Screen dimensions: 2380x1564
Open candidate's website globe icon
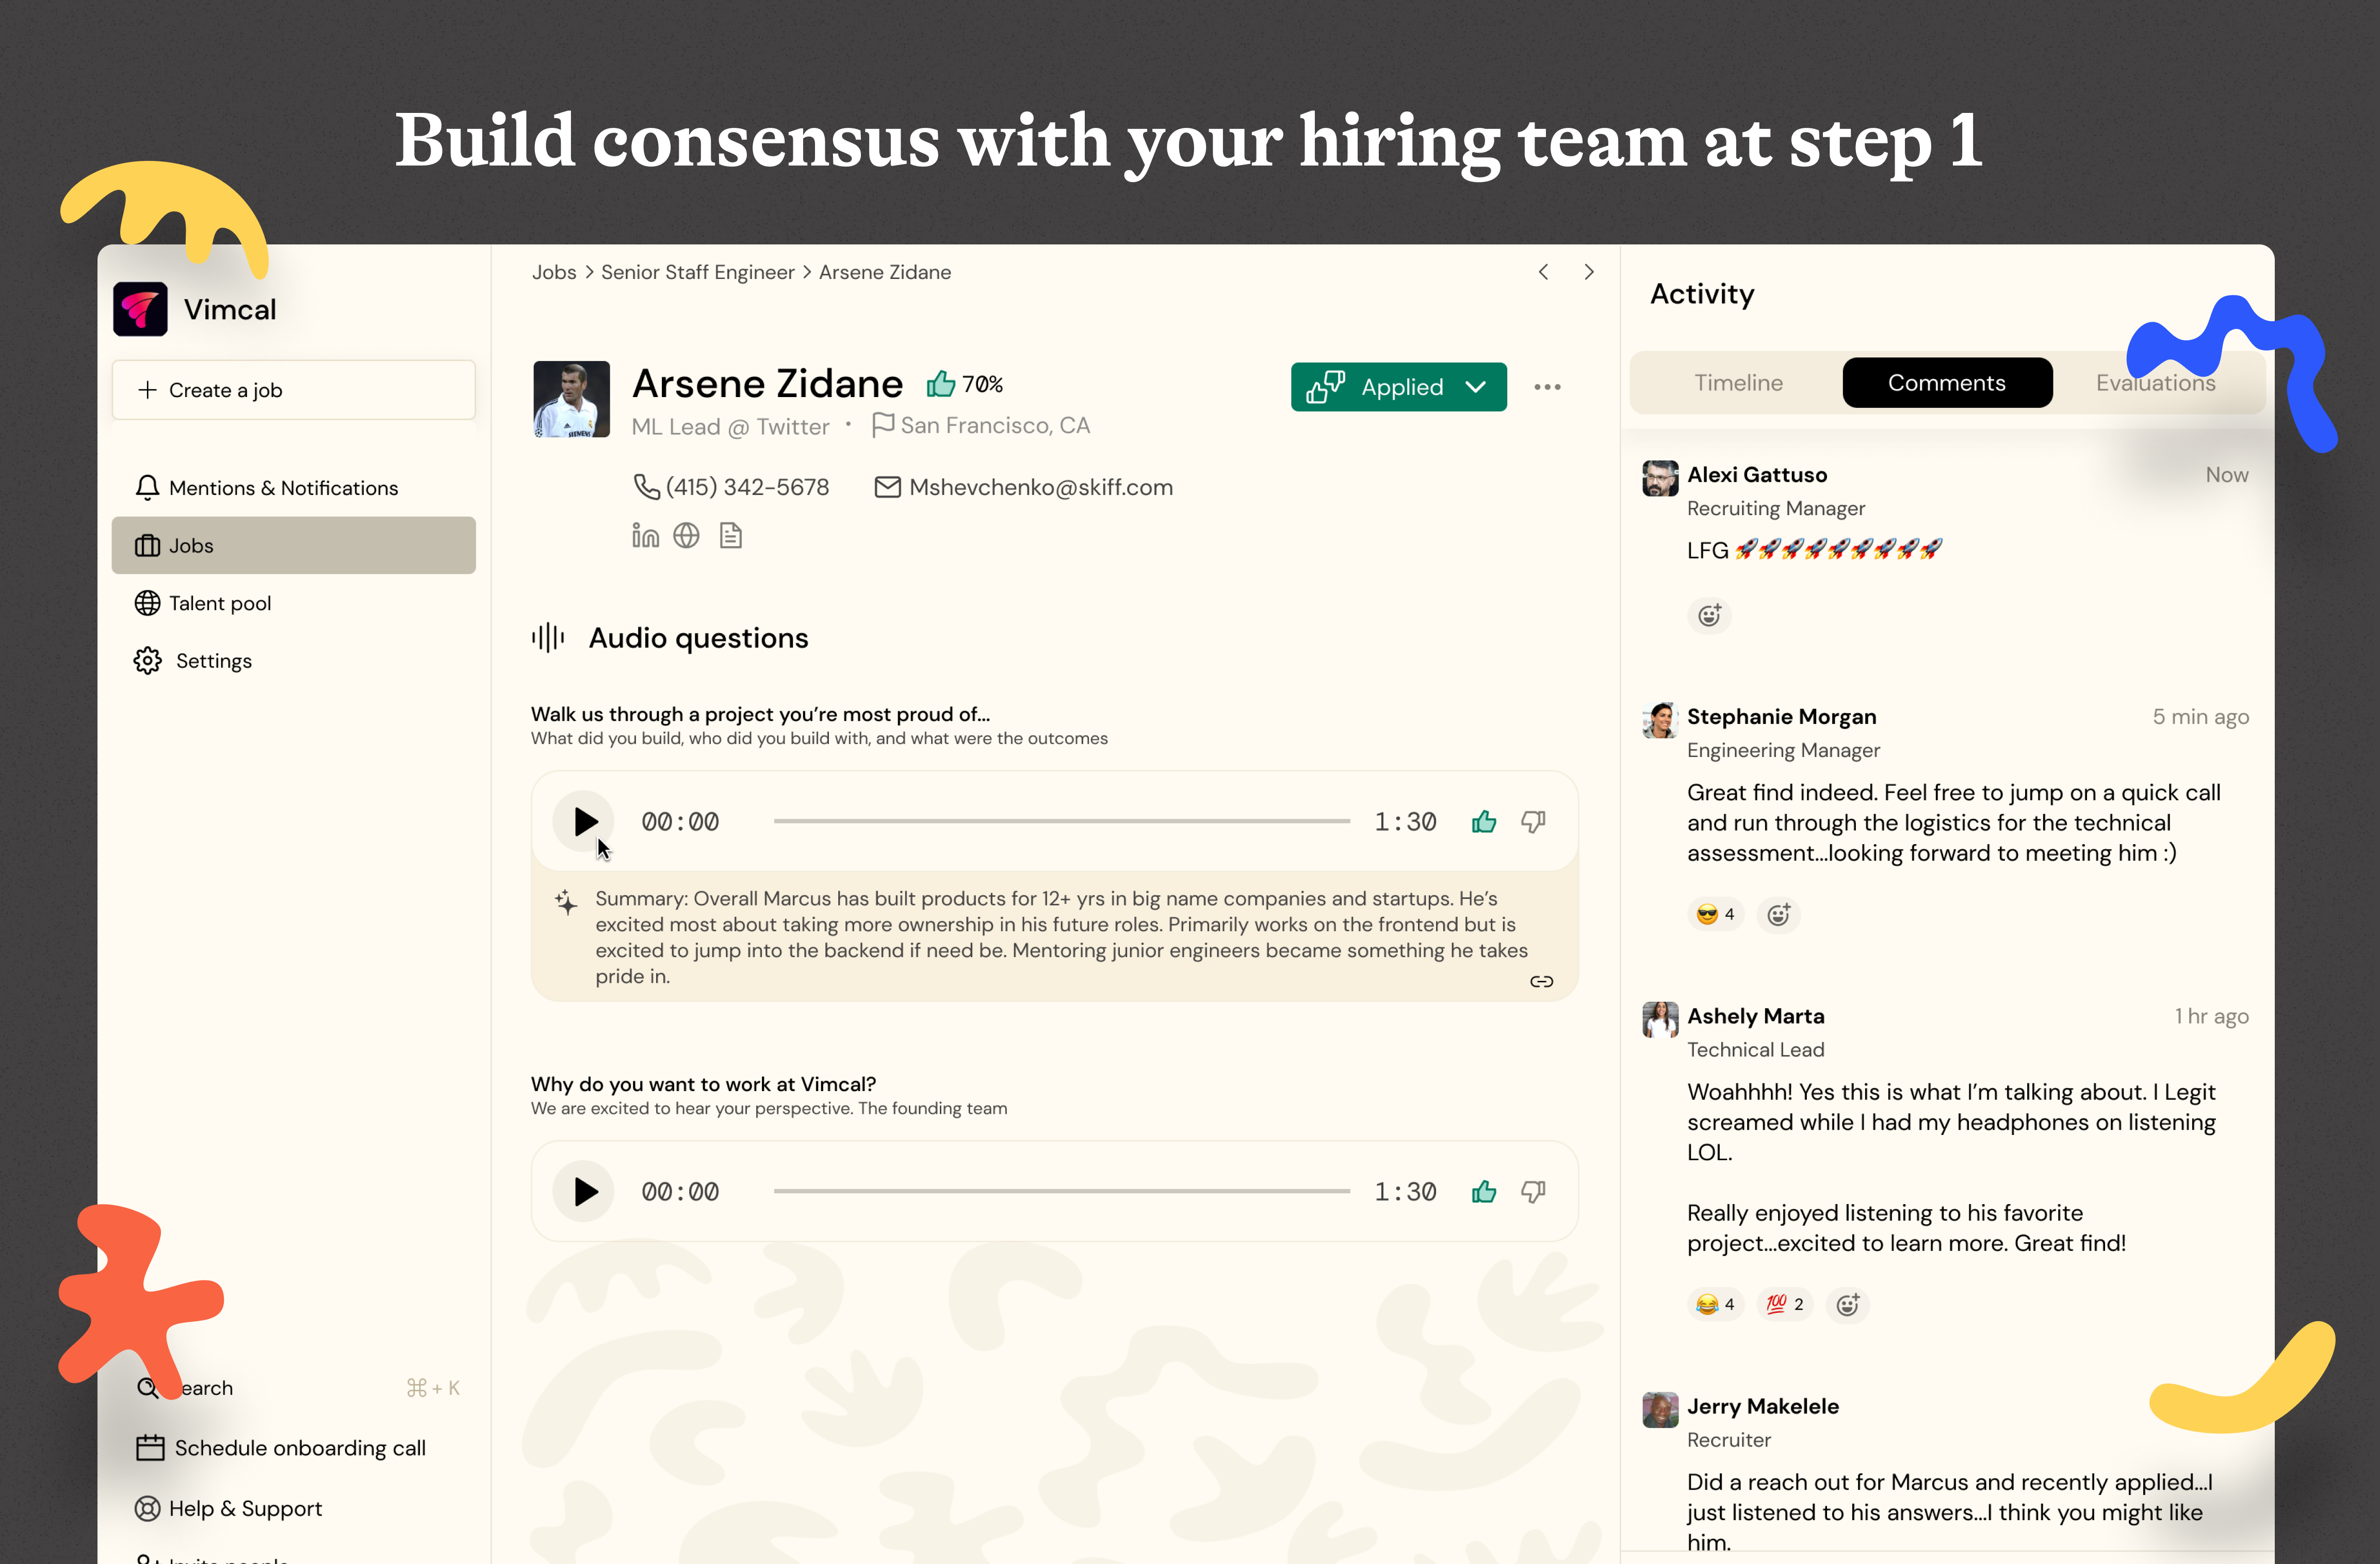click(686, 536)
